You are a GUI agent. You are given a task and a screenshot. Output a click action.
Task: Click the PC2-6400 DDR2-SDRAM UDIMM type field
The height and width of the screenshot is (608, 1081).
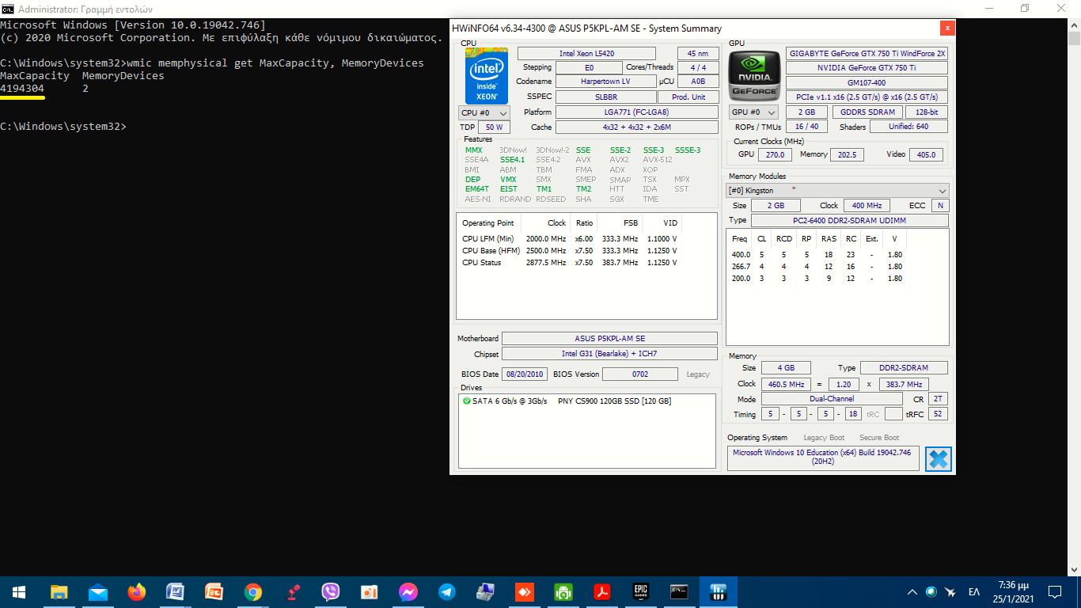tap(850, 220)
